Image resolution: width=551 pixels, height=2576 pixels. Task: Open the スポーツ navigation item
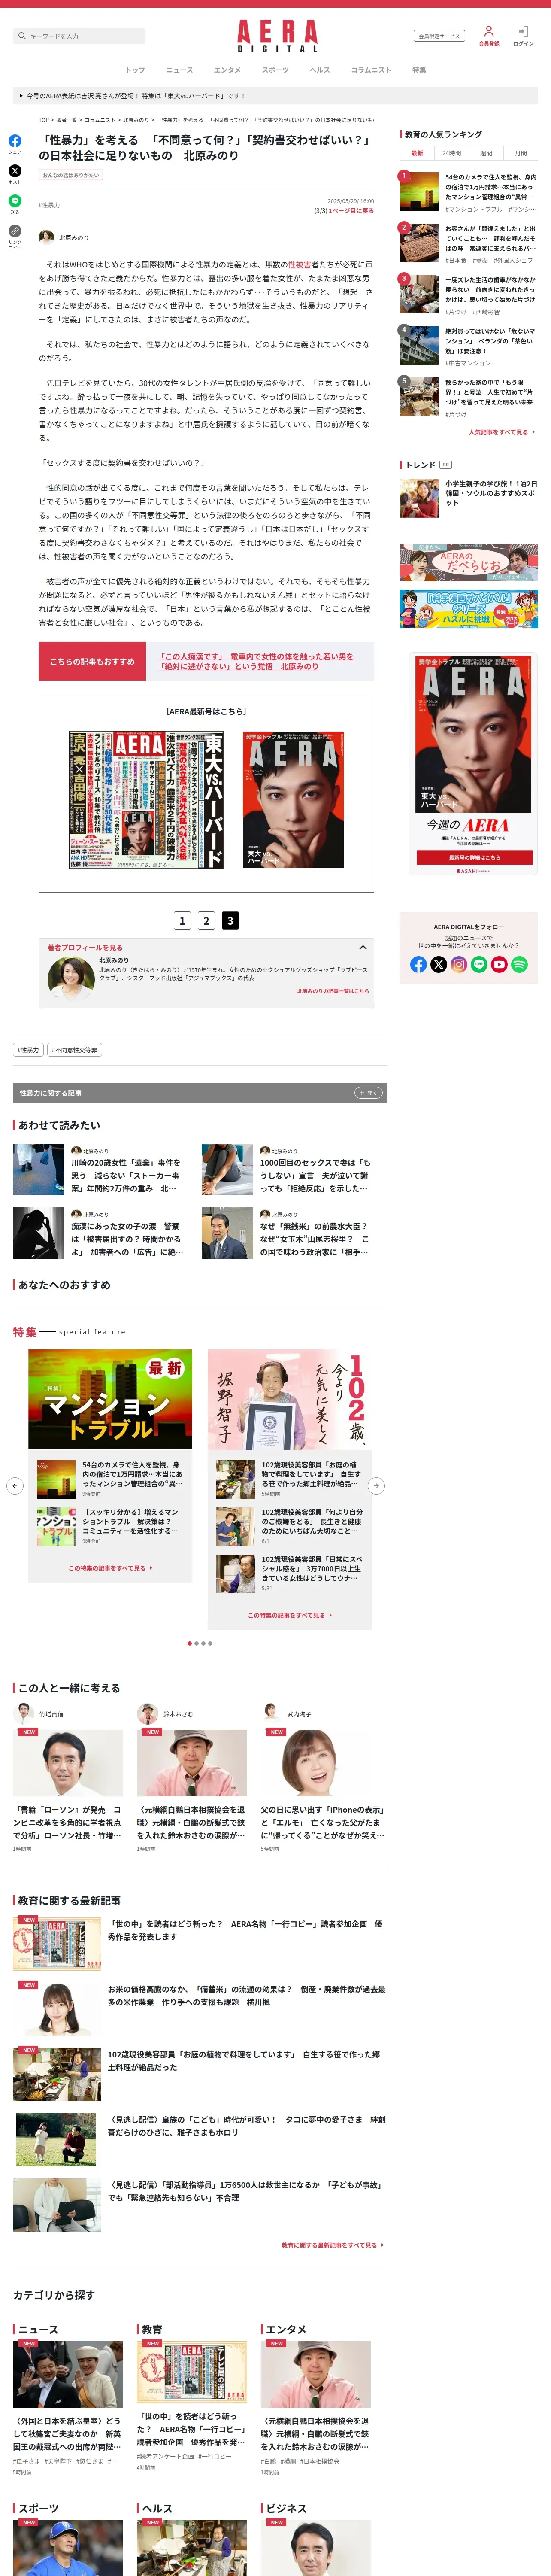[x=275, y=70]
